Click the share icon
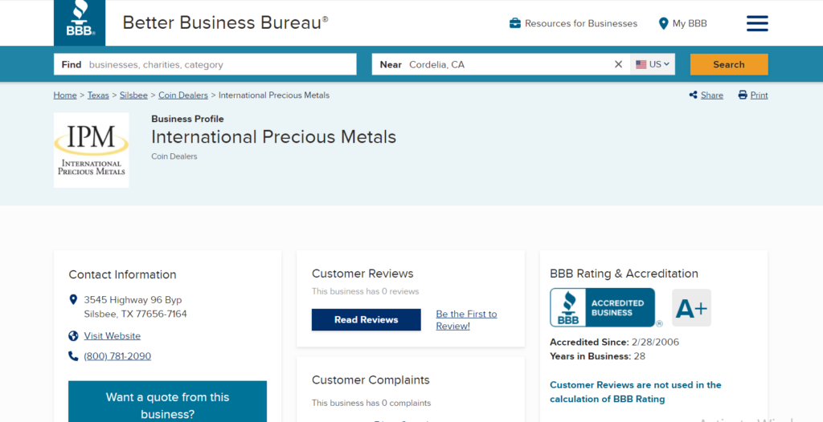The width and height of the screenshot is (823, 422). pyautogui.click(x=694, y=95)
